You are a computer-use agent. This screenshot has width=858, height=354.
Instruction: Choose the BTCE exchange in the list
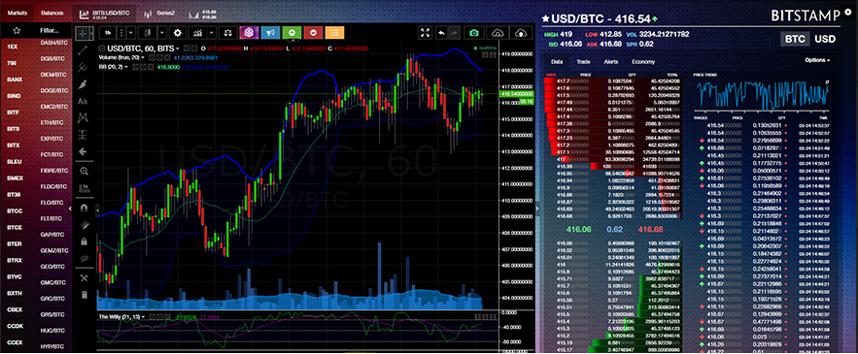[x=15, y=227]
